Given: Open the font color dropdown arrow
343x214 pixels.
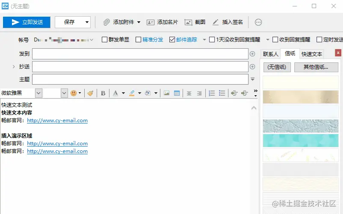Looking at the screenshot, I should click(123, 93).
